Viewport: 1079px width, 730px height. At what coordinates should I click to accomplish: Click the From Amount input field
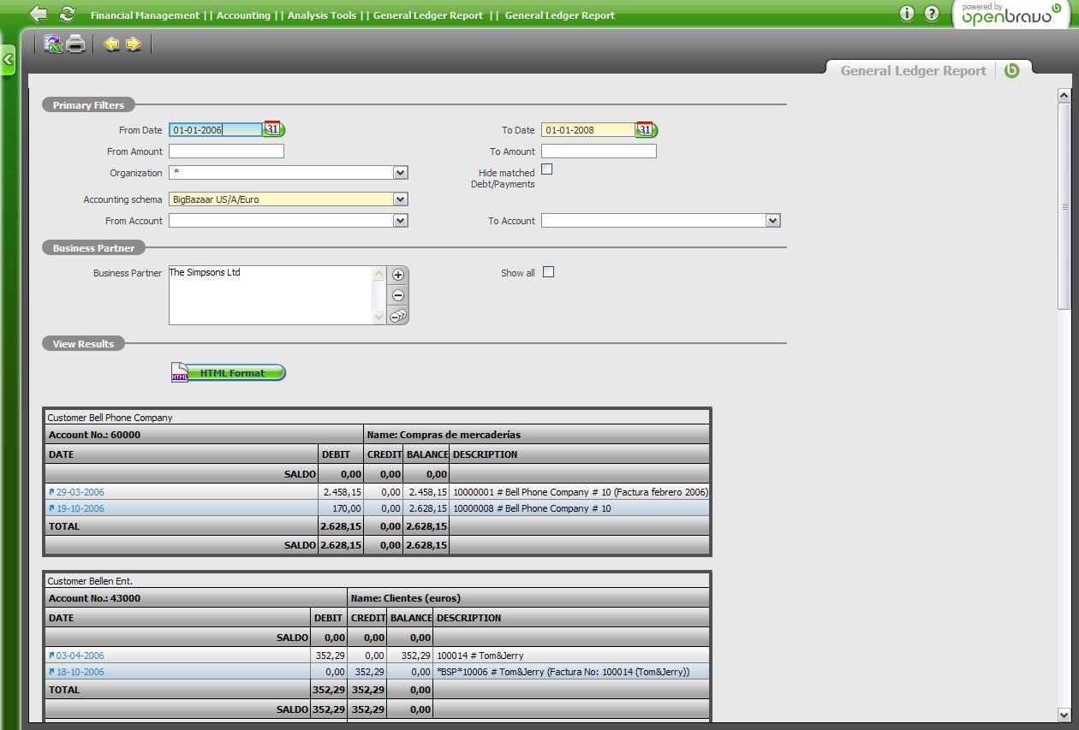point(226,151)
